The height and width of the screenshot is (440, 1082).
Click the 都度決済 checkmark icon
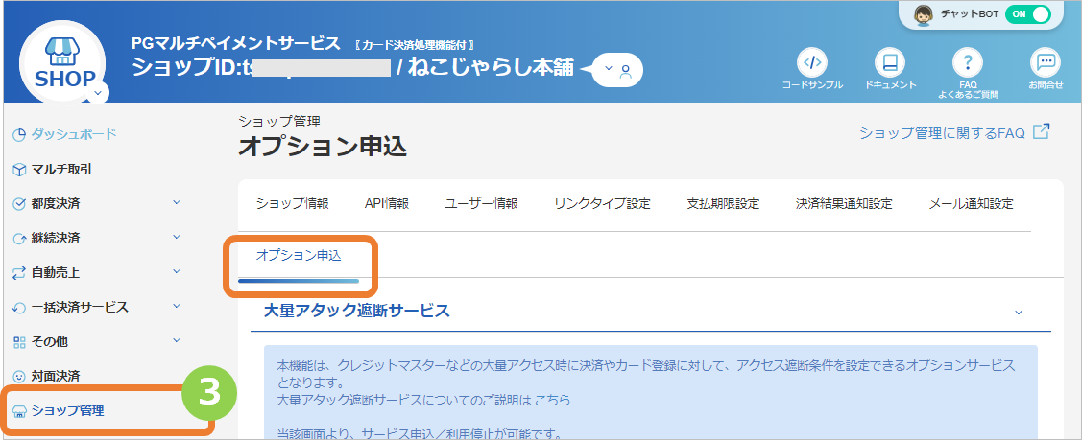click(19, 204)
